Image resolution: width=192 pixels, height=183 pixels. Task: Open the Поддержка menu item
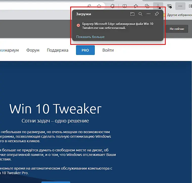[x=58, y=50]
